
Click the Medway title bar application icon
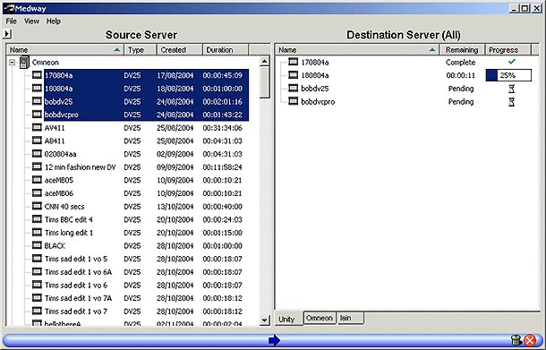click(9, 8)
